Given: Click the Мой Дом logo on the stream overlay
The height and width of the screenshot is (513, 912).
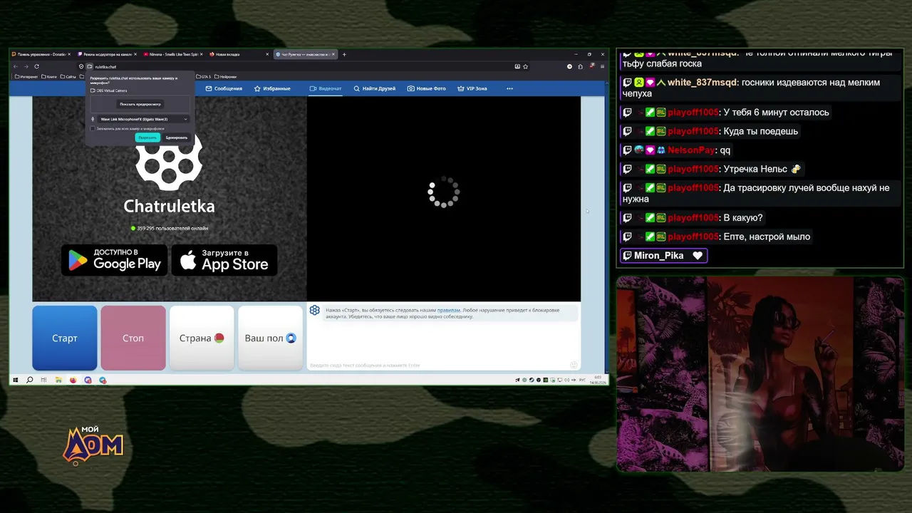Looking at the screenshot, I should [93, 445].
